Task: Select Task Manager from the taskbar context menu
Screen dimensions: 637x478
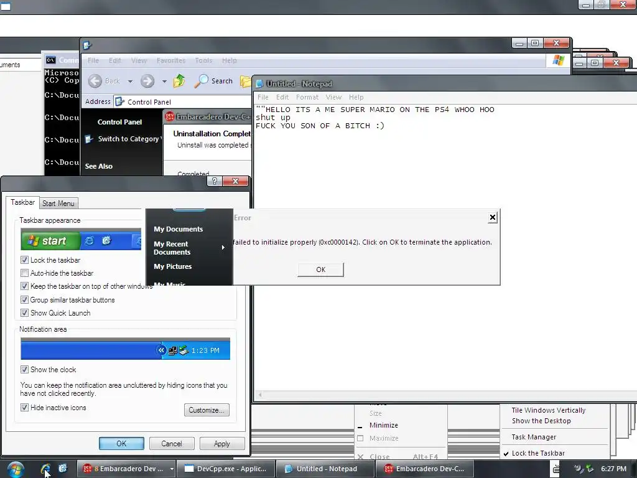Action: pyautogui.click(x=534, y=437)
